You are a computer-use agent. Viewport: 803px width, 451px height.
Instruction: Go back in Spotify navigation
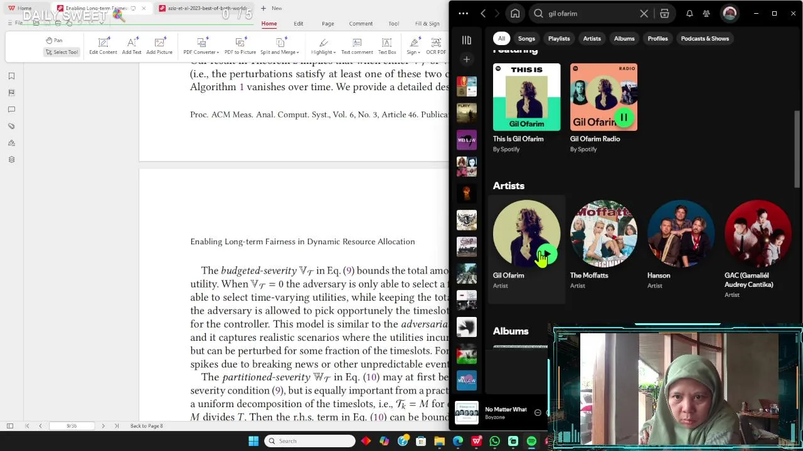483,13
